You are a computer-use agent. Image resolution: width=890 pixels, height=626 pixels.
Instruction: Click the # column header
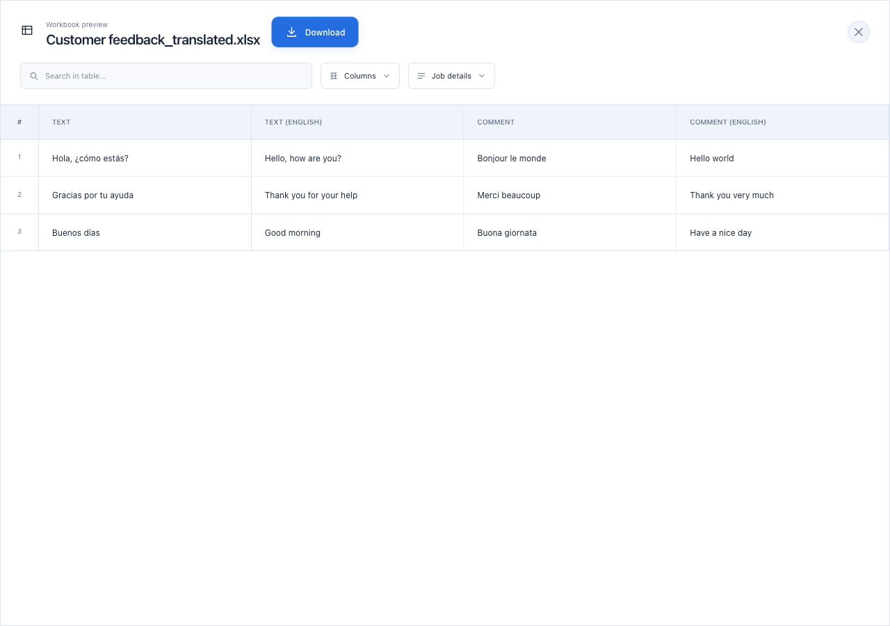pos(19,122)
